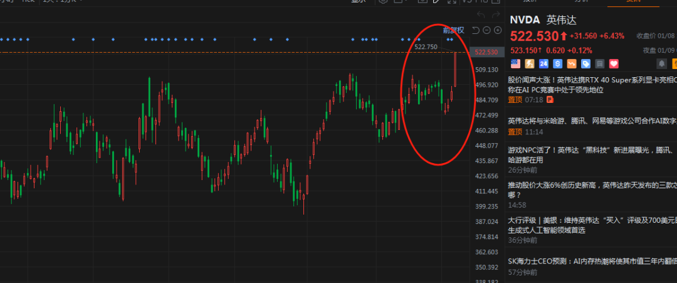Click the 374.814 price axis label

[x=486, y=237]
